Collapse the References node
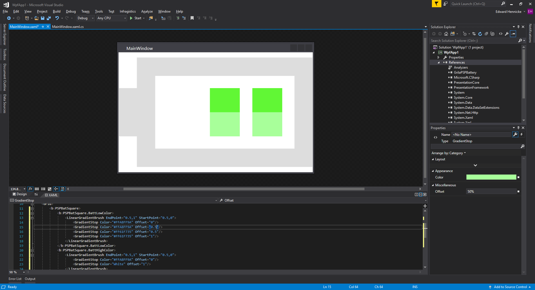 [439, 62]
